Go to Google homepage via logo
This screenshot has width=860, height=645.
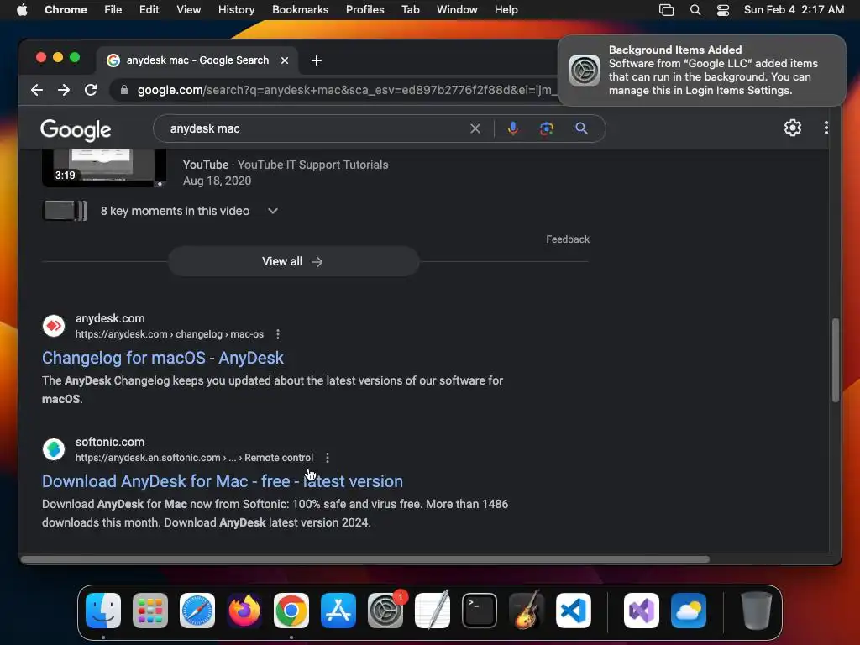click(x=76, y=130)
